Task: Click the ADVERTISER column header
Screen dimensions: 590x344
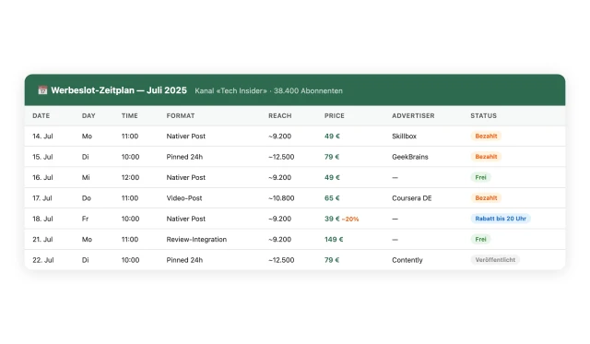Action: tap(413, 116)
